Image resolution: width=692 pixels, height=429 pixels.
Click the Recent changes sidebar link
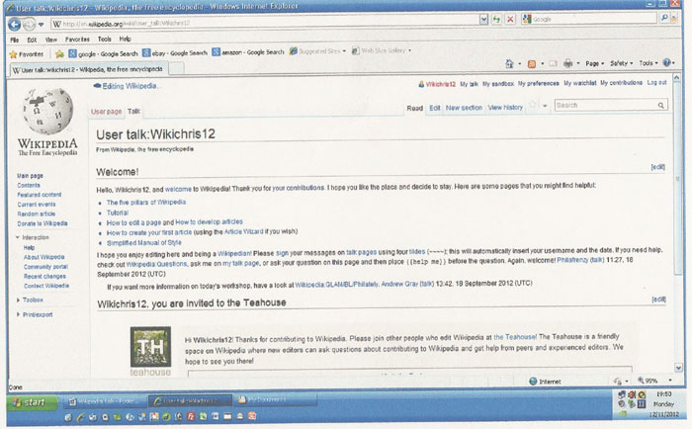(x=44, y=277)
